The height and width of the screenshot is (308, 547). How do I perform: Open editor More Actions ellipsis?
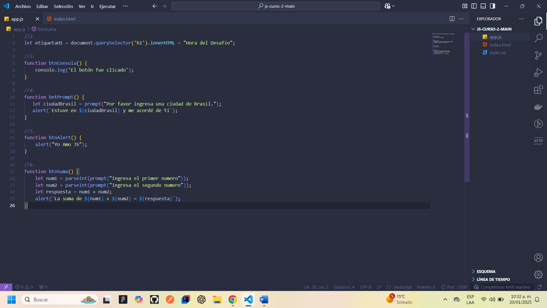coord(461,19)
